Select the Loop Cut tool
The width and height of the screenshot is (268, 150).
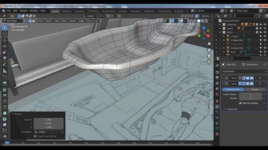pyautogui.click(x=5, y=101)
